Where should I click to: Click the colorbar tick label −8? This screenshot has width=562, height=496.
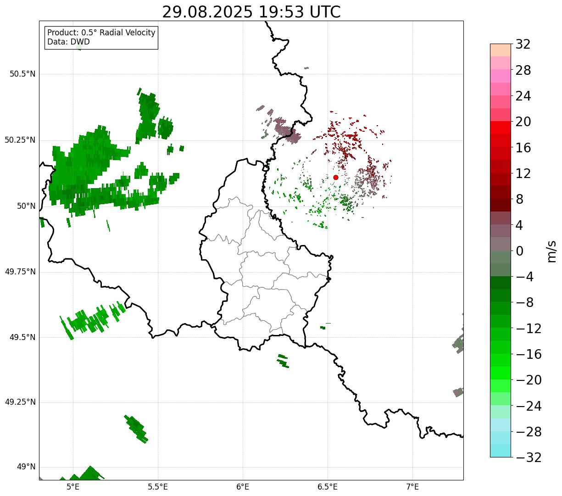524,302
